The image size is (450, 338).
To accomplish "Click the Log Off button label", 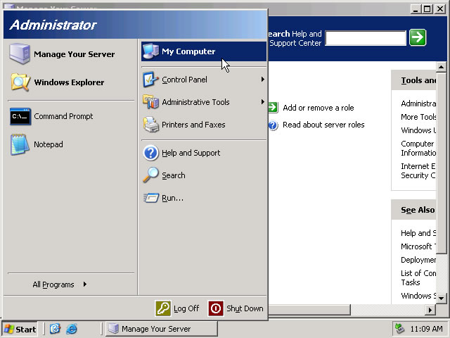I will tap(186, 308).
